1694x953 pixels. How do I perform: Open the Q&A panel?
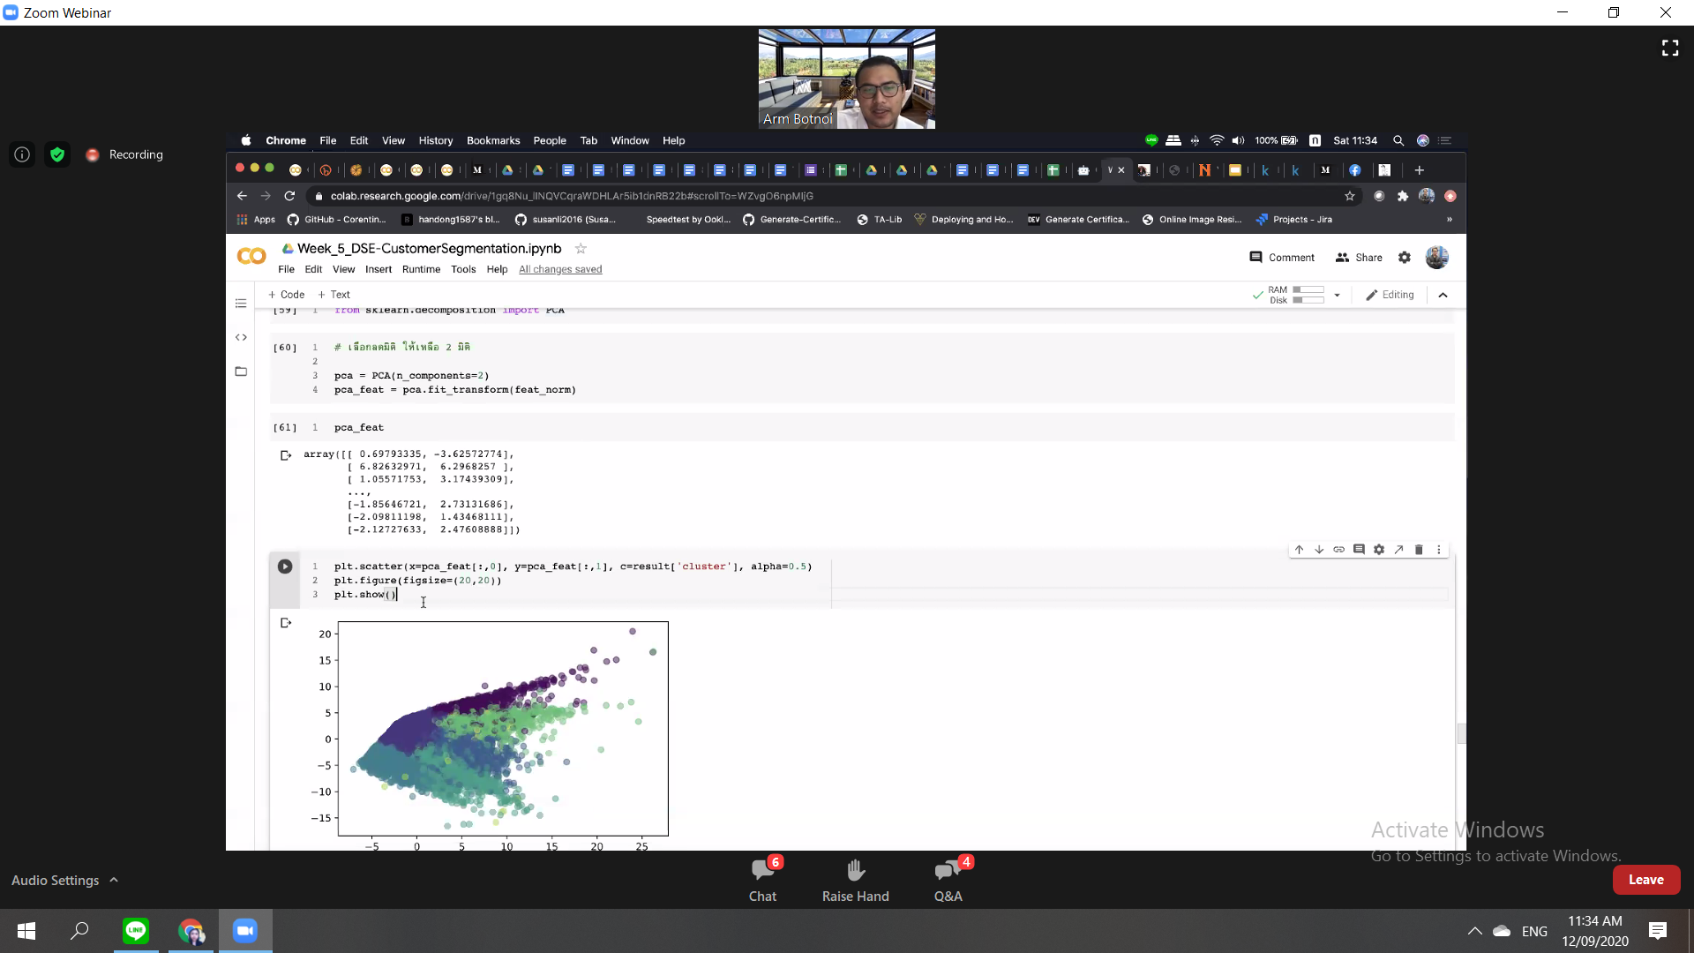[x=948, y=880]
